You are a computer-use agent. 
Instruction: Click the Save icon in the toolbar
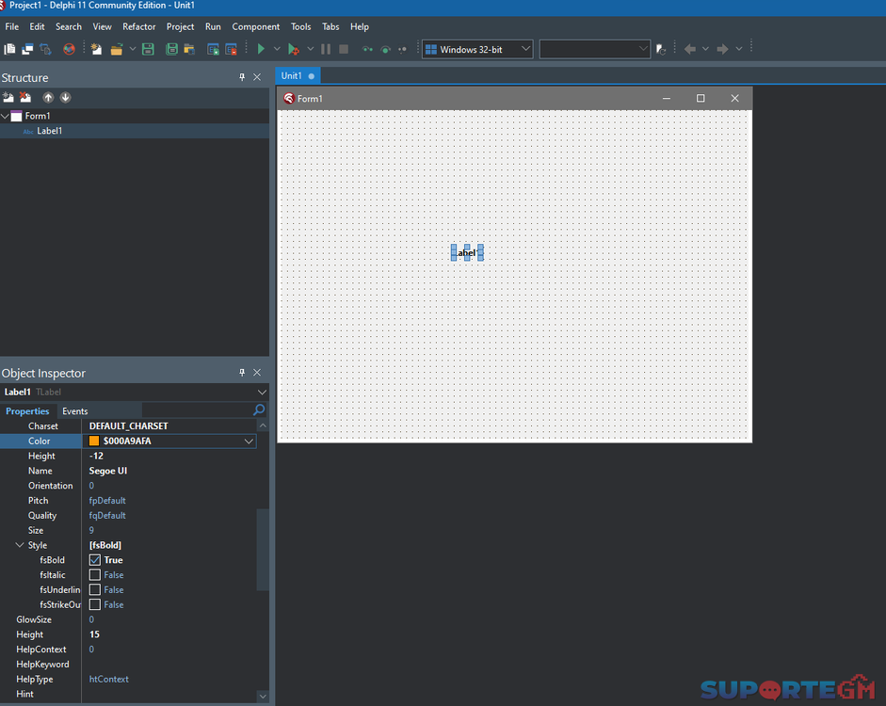pyautogui.click(x=148, y=49)
